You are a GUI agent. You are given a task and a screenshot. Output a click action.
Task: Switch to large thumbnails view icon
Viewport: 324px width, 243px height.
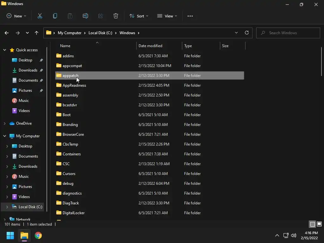pos(319,224)
